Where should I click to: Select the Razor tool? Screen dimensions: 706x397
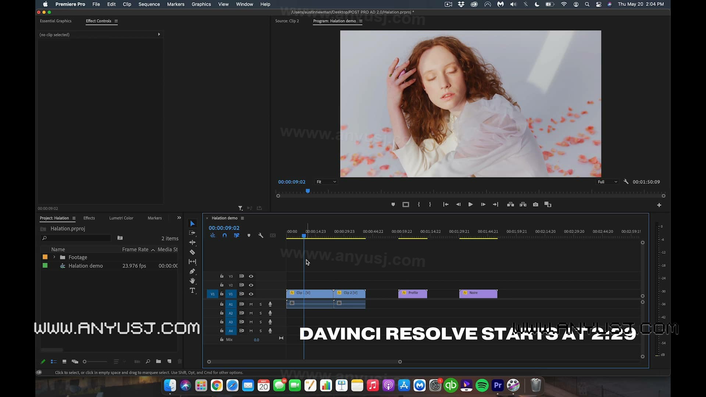(192, 252)
